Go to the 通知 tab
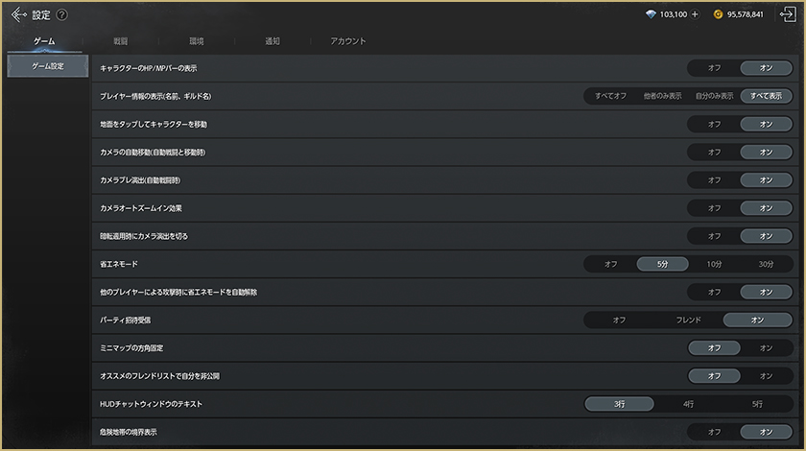 pos(273,41)
